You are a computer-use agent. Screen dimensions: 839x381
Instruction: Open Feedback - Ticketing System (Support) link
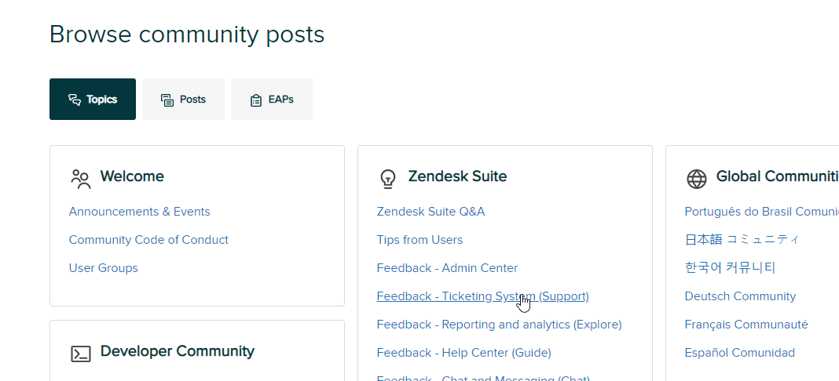(x=482, y=296)
